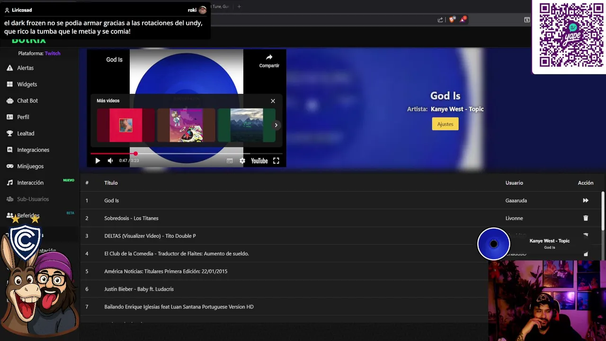
Task: Skip the current song 'God Is' with fast-forward
Action: pos(586,201)
